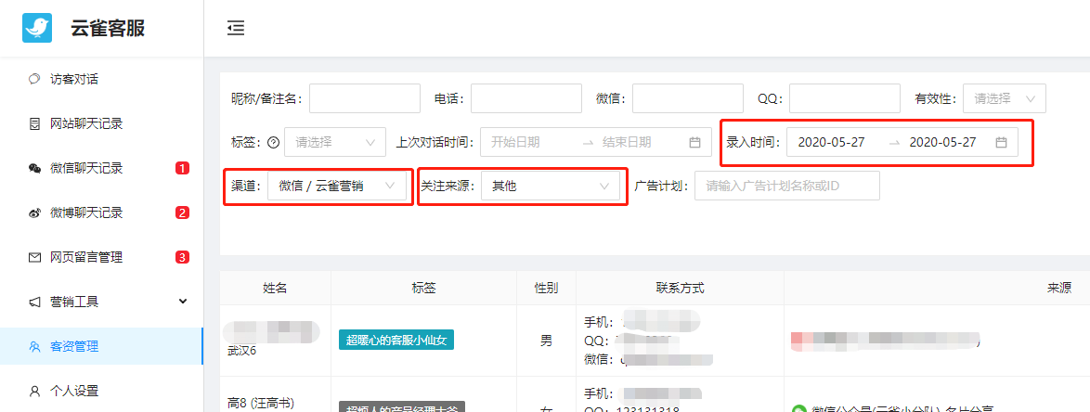This screenshot has height=412, width=1090.
Task: Click calendar icon in 录入时间 date range
Action: tap(1001, 143)
